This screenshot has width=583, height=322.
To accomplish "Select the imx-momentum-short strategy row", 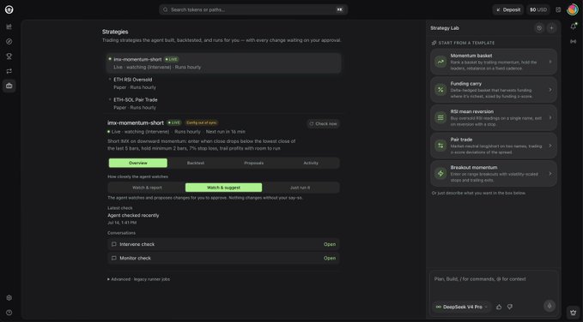I will coord(223,63).
